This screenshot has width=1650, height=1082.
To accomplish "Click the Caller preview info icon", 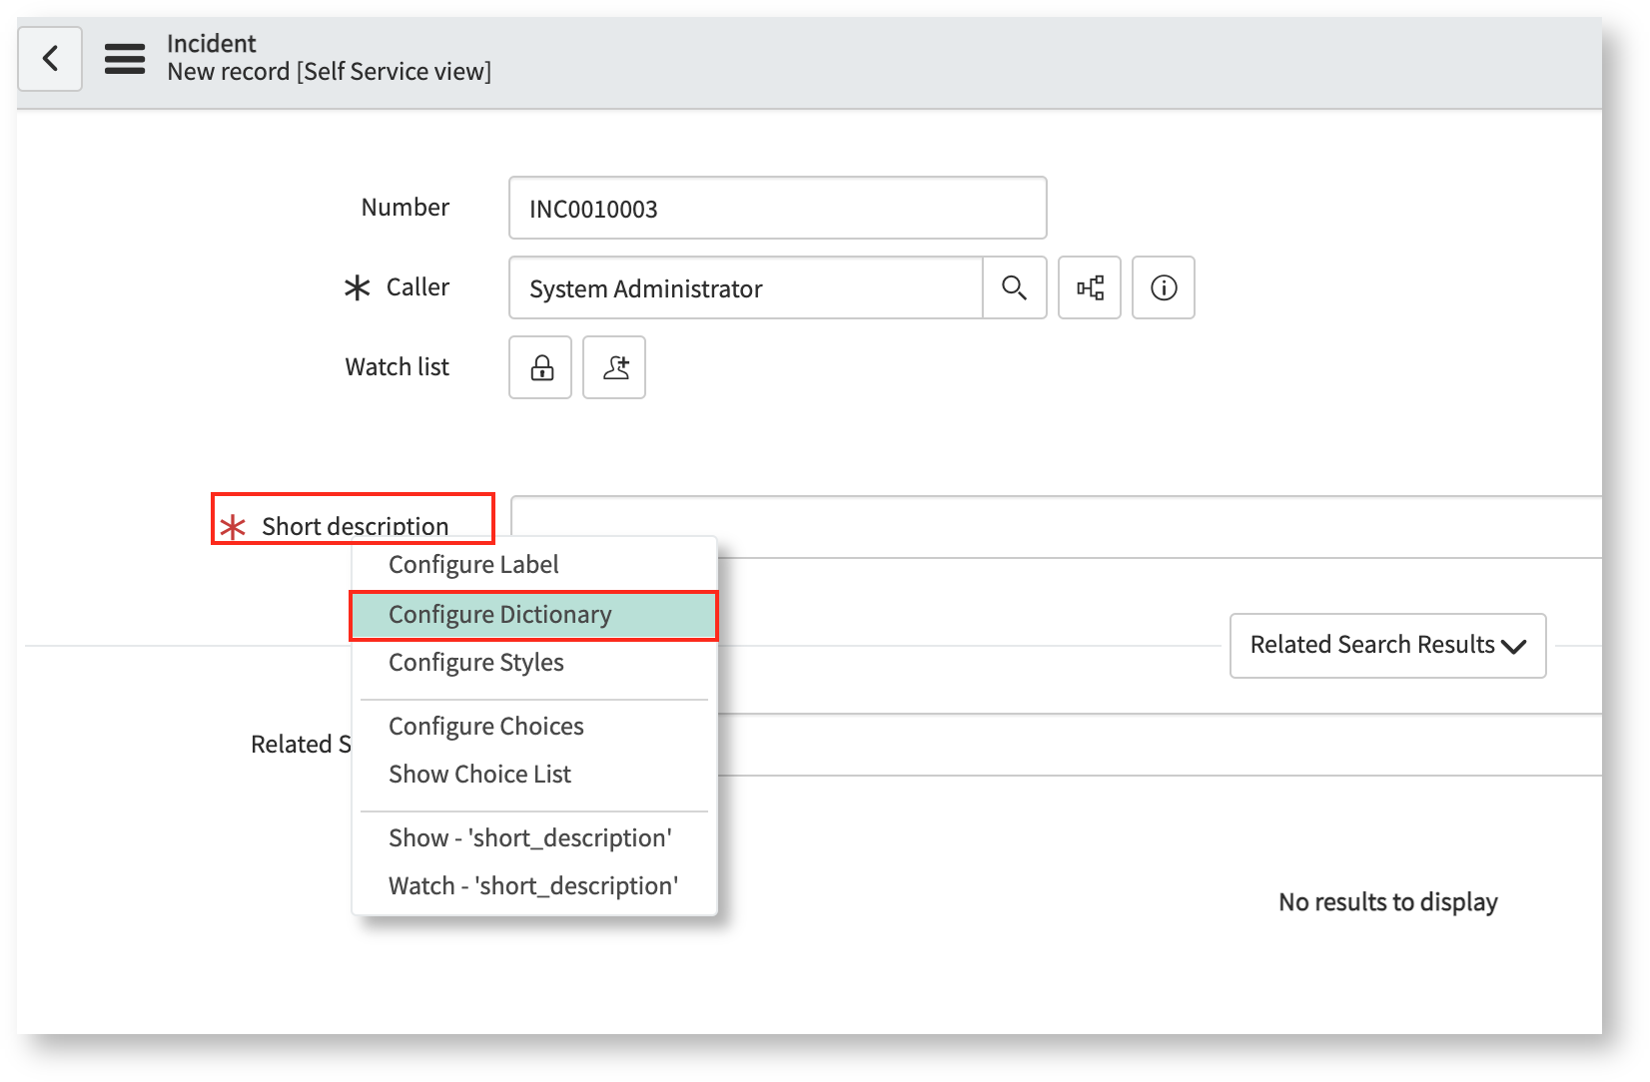I will 1163,287.
